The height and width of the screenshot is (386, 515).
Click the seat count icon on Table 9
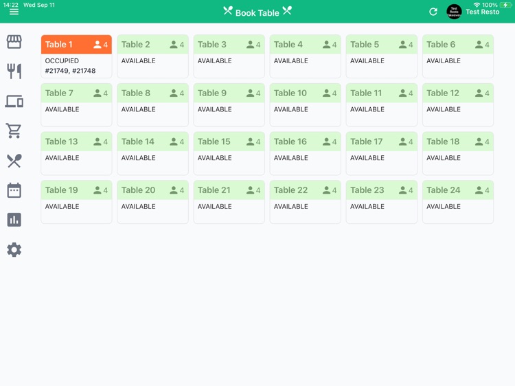[250, 93]
